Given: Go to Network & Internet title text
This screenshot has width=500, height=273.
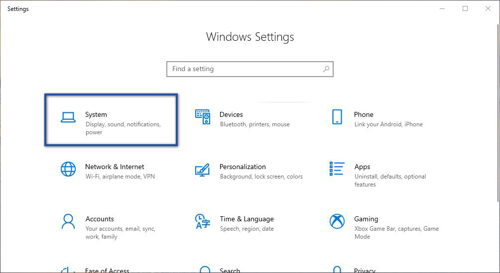Looking at the screenshot, I should (115, 167).
